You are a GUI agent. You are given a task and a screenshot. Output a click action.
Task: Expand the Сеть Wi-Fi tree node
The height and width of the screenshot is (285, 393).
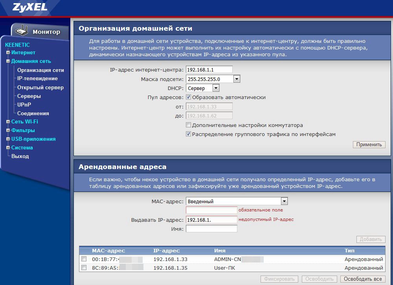click(8, 121)
